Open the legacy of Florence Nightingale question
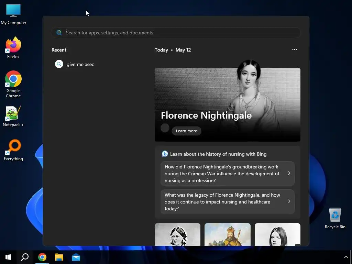352x264 pixels. [228, 202]
